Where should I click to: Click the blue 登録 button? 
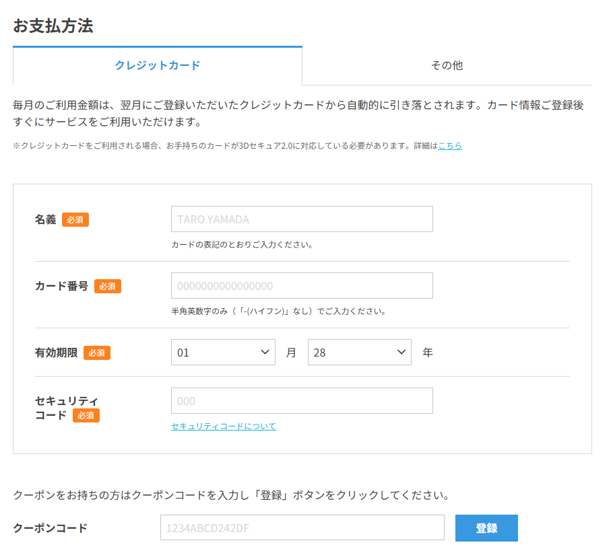coord(486,527)
